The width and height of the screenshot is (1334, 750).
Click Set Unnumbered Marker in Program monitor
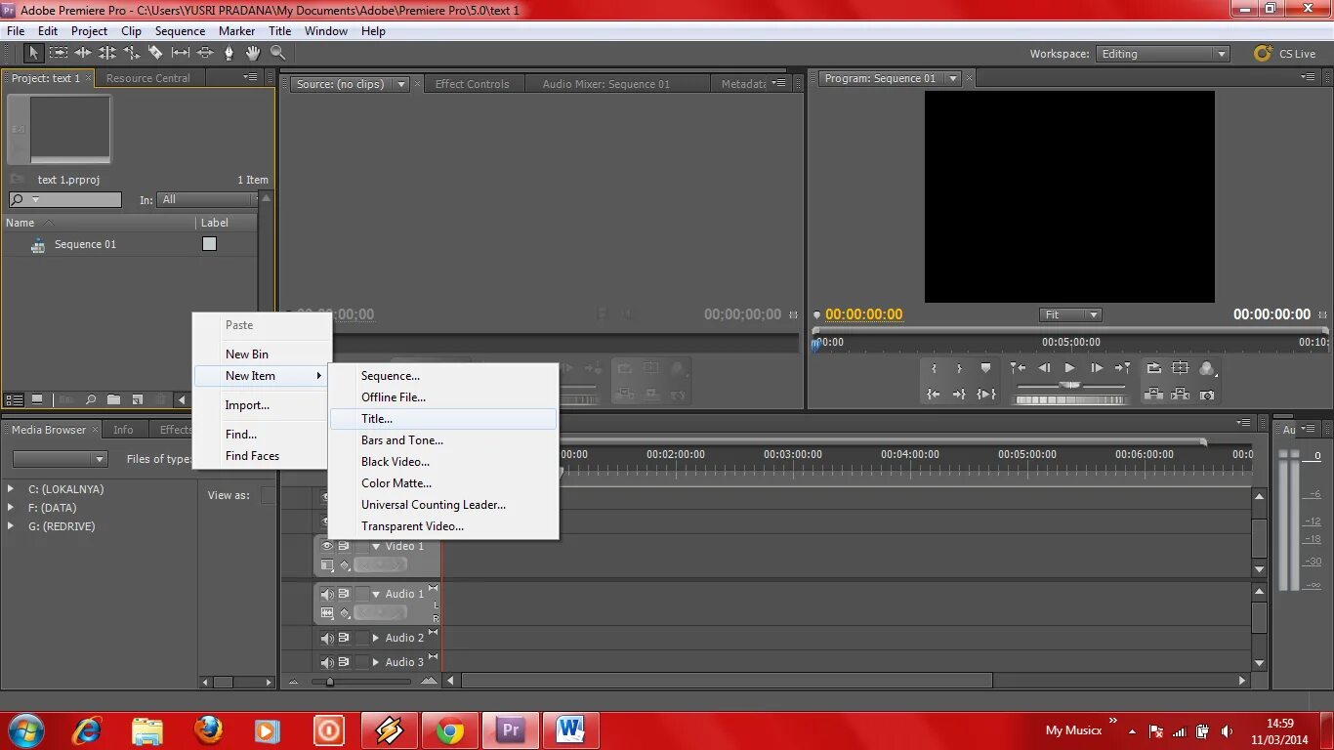[x=985, y=368]
